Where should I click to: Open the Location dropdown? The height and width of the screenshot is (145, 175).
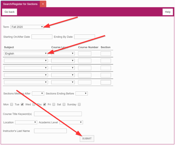pyautogui.click(x=26, y=122)
